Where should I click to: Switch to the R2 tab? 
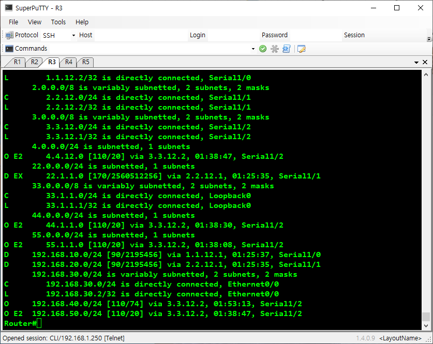(x=34, y=62)
